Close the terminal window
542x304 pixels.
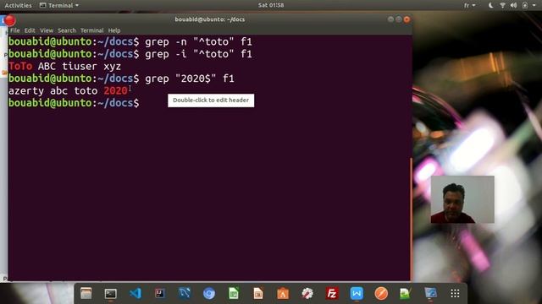(x=406, y=19)
